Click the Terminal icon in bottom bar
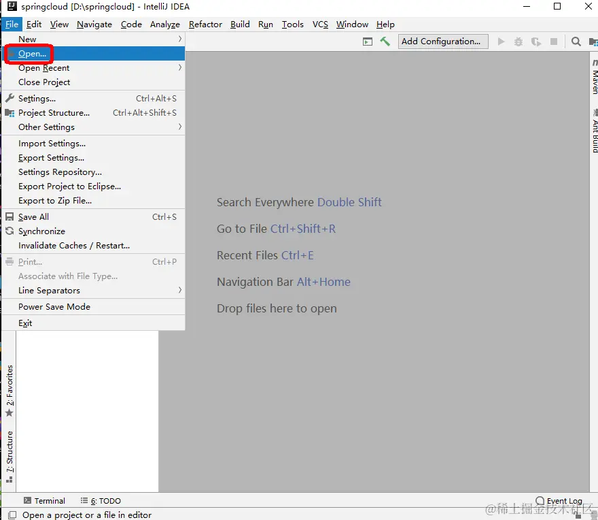Image resolution: width=598 pixels, height=520 pixels. (x=27, y=500)
